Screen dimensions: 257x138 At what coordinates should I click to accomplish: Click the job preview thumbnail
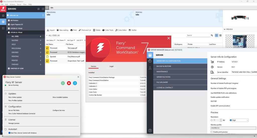tap(240, 41)
